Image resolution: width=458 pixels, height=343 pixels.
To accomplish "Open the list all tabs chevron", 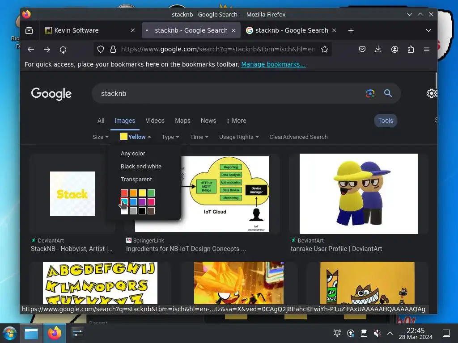I will click(428, 30).
